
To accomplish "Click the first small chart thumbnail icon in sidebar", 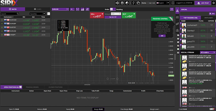I will coord(178,35).
